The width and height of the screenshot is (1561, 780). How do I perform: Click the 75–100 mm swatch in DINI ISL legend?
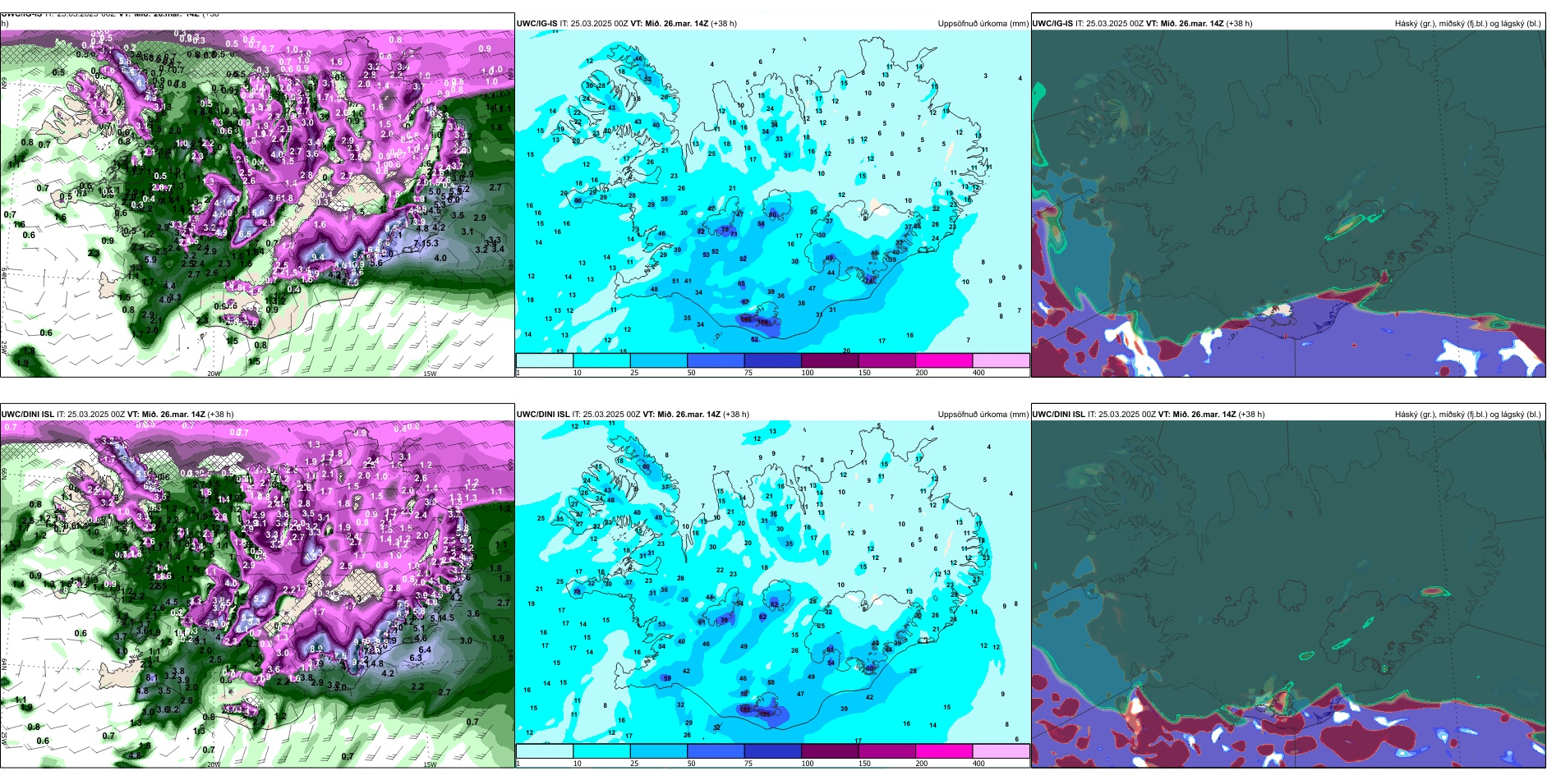coord(773,751)
